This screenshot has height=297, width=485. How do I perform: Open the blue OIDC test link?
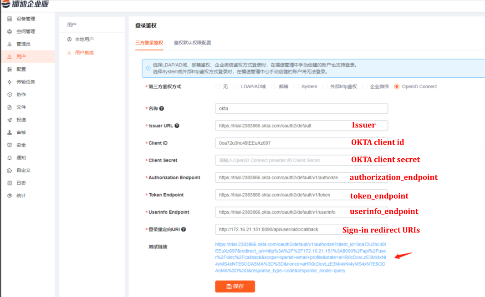(301, 257)
